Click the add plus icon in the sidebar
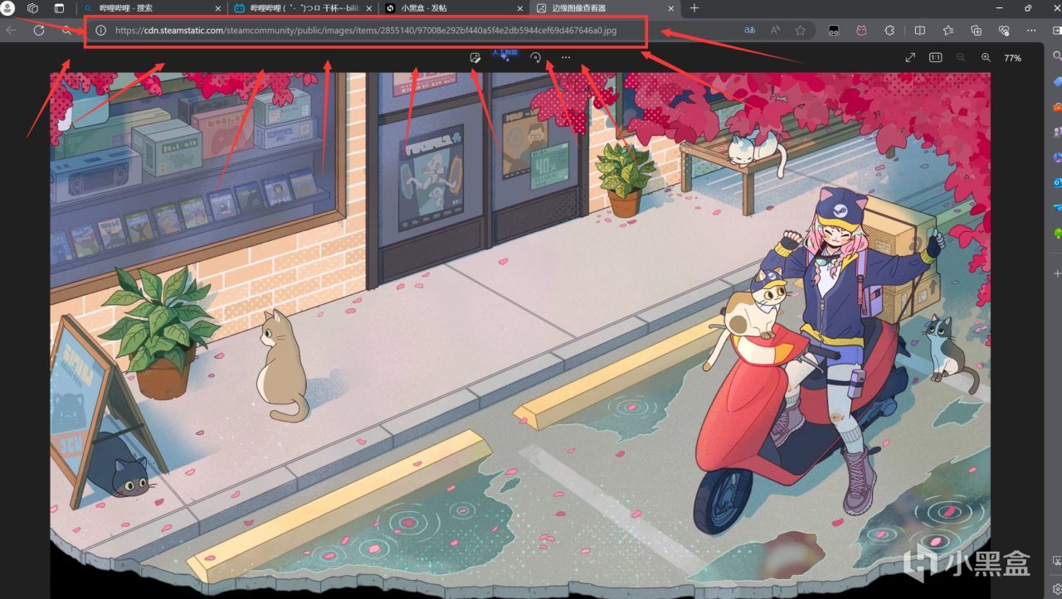1062x599 pixels. point(1056,273)
